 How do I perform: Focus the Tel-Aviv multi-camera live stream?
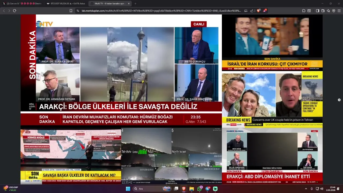[171, 156]
